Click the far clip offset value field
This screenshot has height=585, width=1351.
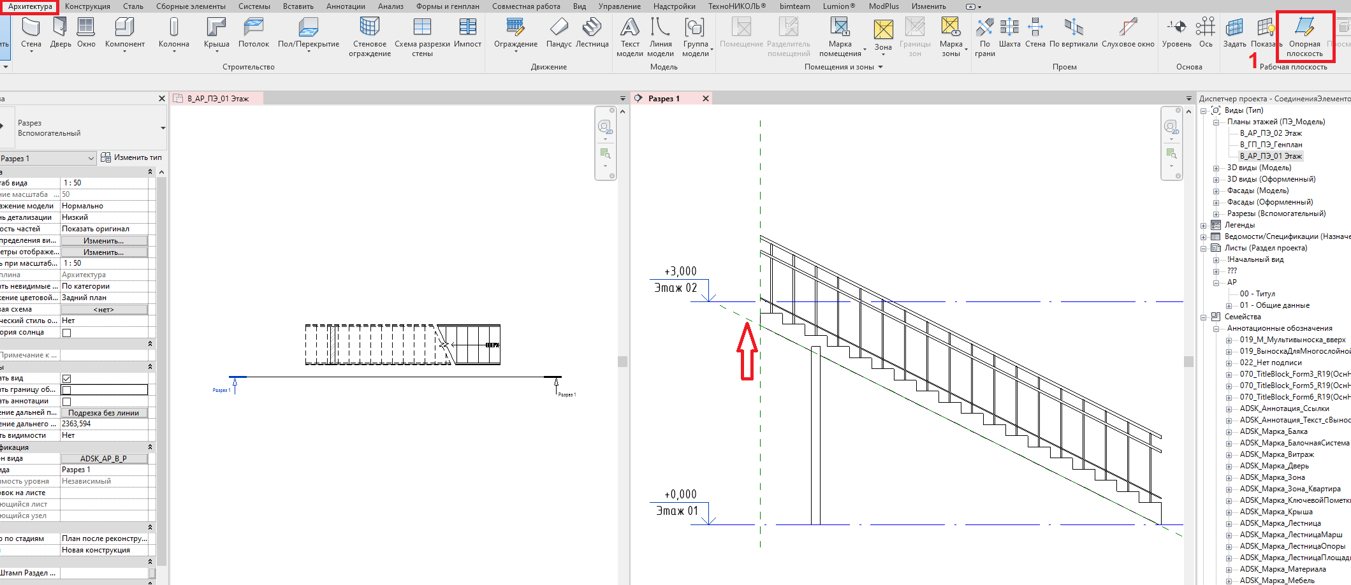104,424
